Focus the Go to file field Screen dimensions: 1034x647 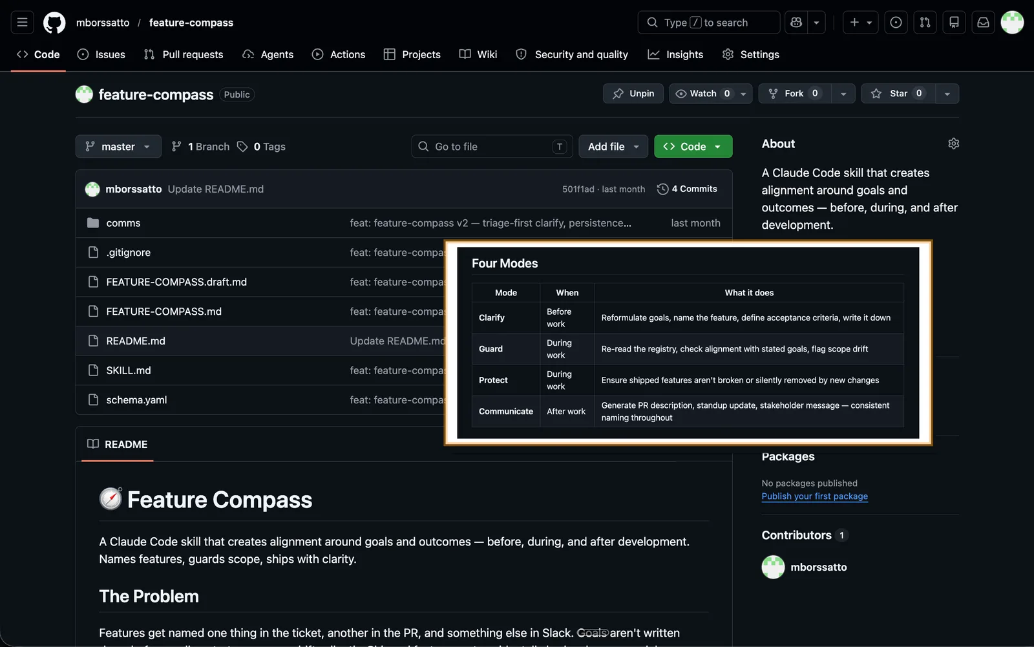[492, 147]
